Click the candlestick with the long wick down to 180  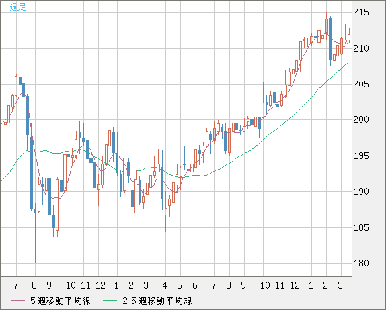35,233
